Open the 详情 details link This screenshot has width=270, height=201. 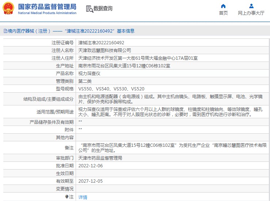pos(83,197)
